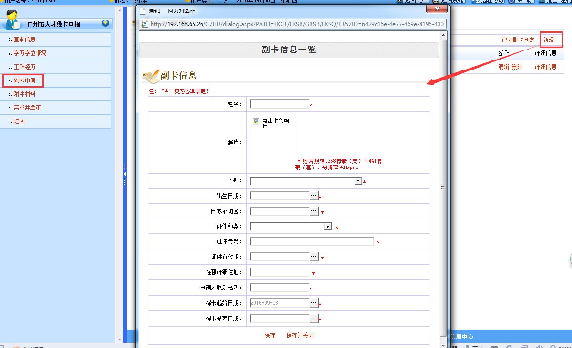Open date picker beside 绿卡结束日期 field
The image size is (572, 348).
314,318
